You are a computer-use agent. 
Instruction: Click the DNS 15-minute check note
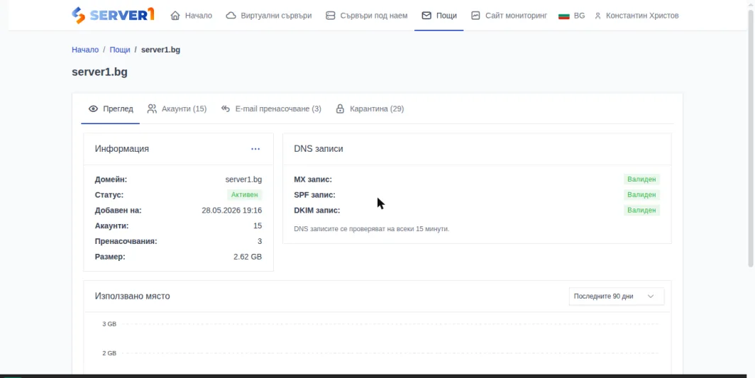(371, 229)
